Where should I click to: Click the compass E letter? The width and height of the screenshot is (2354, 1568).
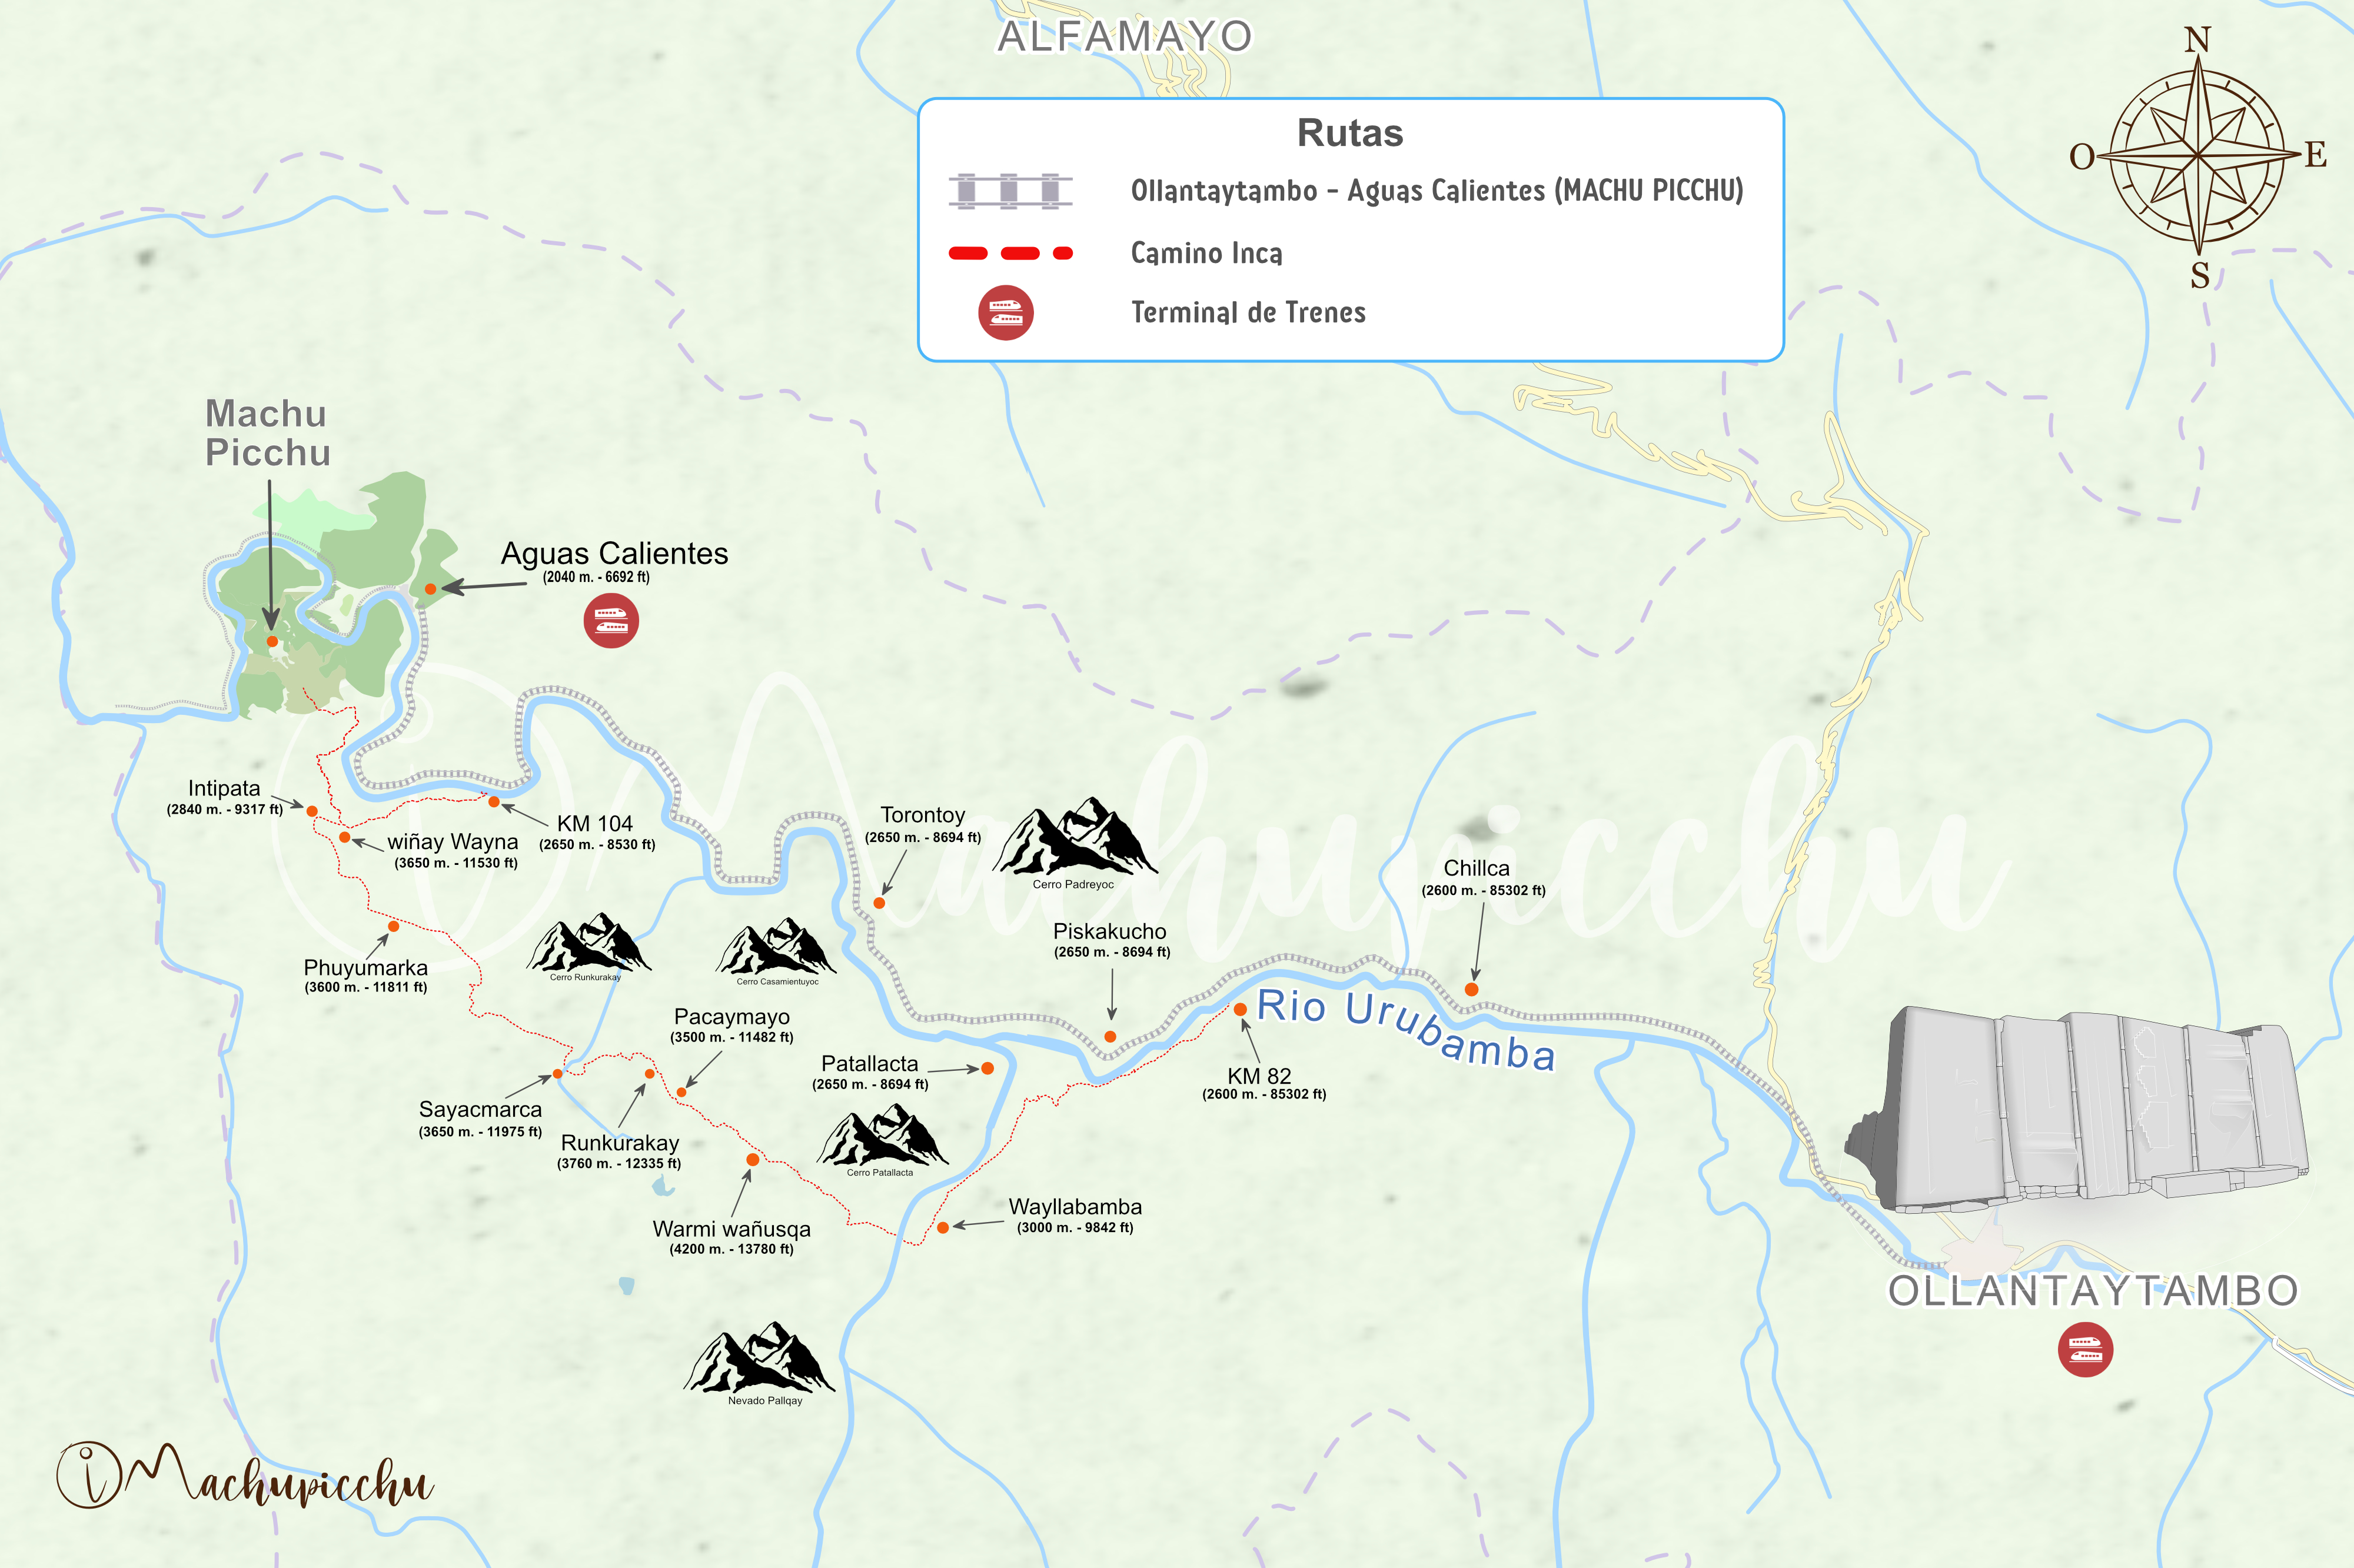(2316, 155)
